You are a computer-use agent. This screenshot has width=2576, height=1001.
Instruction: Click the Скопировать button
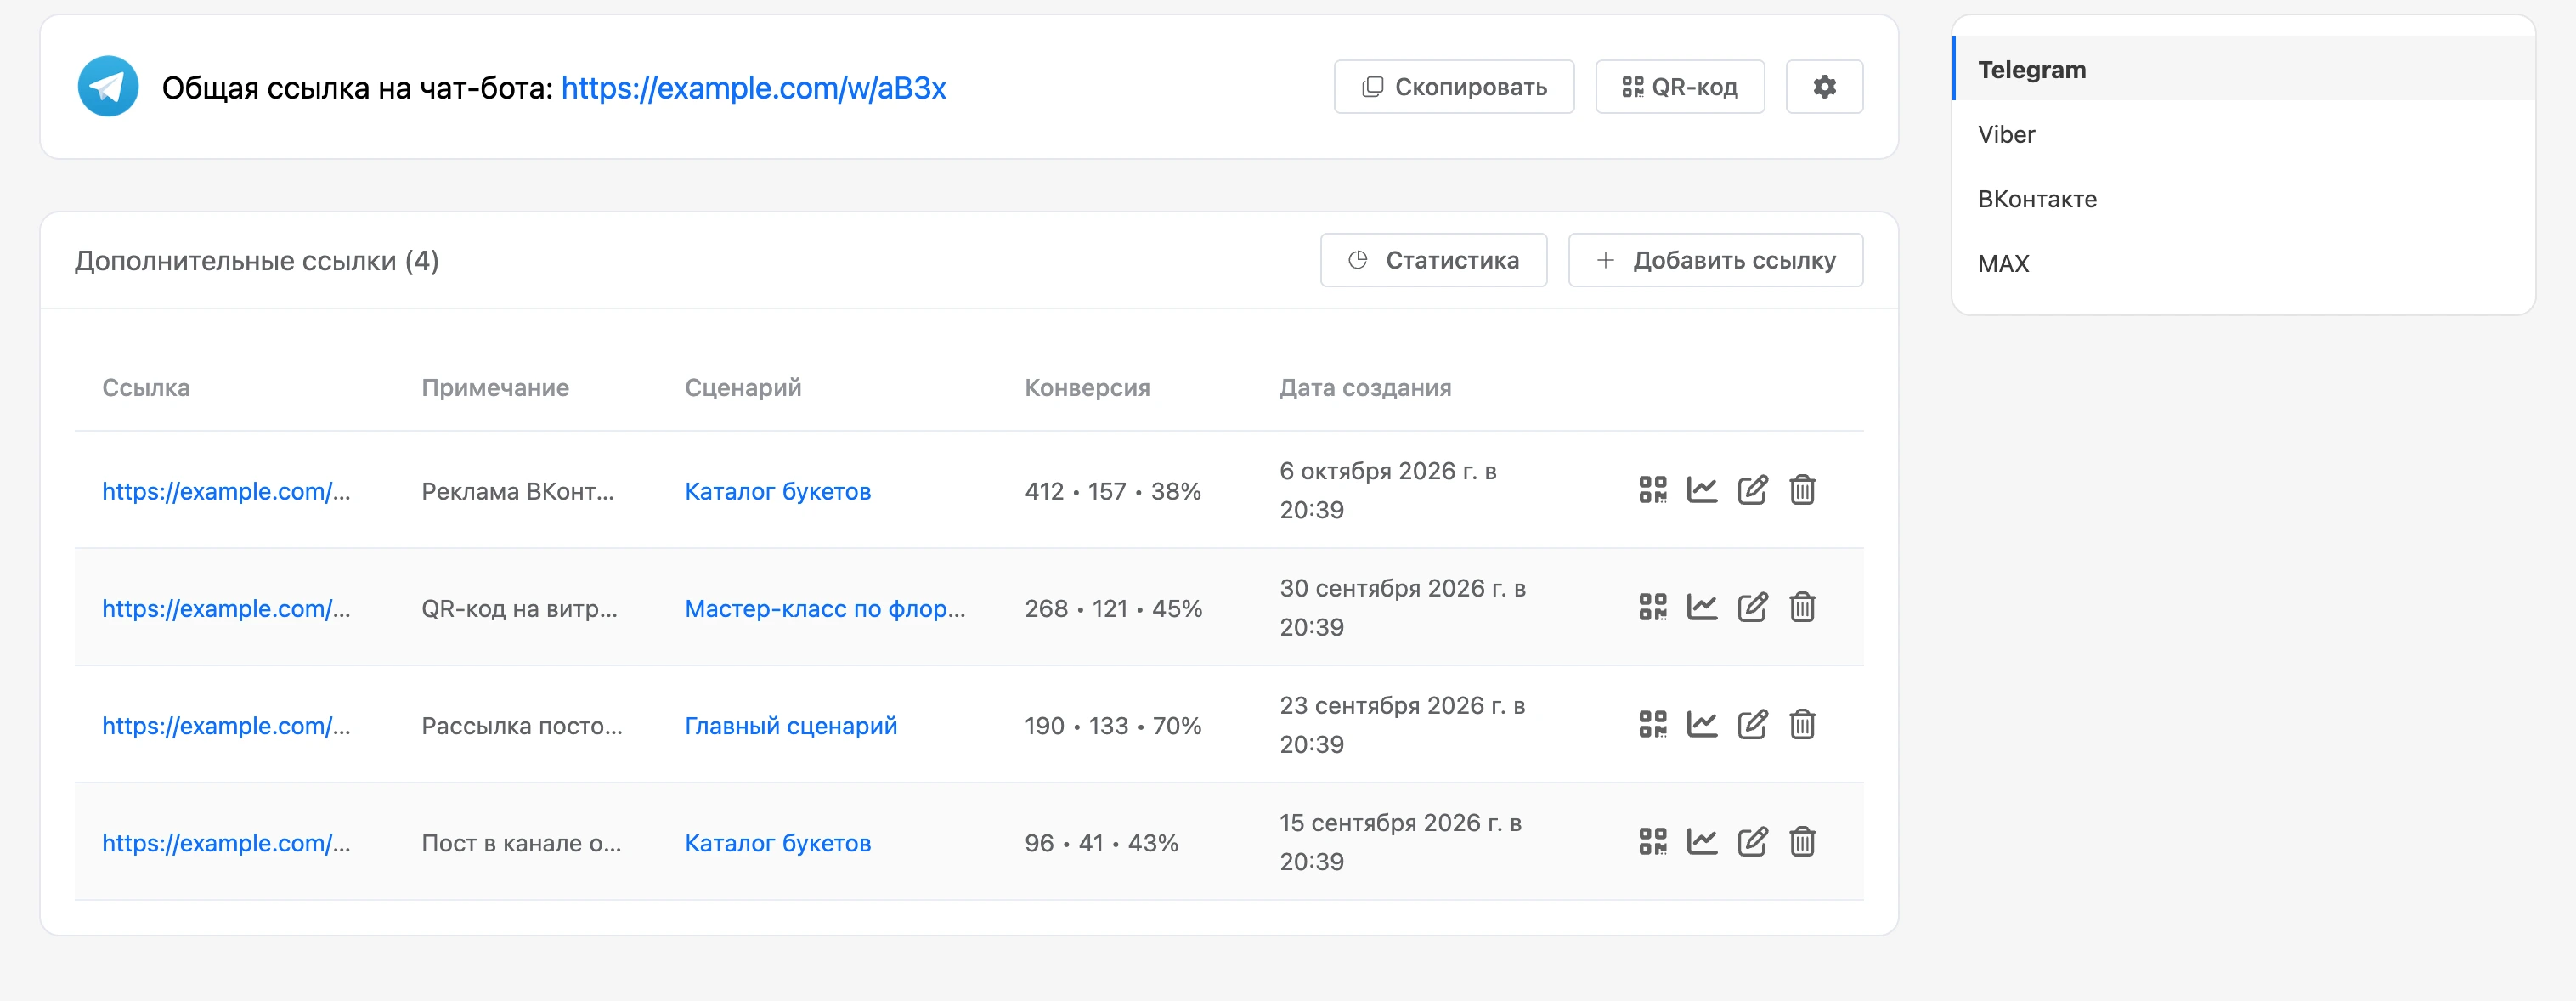[1454, 87]
